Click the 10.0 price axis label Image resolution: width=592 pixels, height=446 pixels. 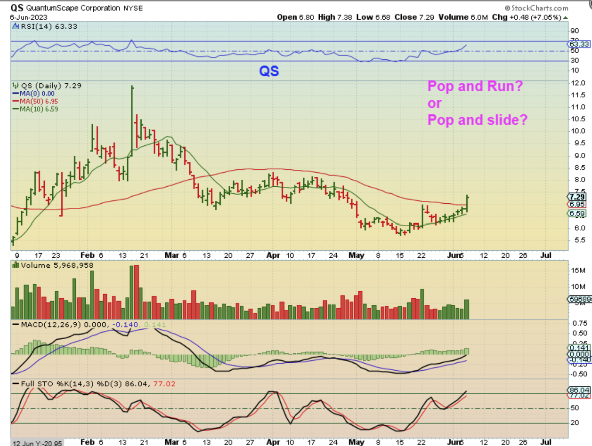[579, 131]
